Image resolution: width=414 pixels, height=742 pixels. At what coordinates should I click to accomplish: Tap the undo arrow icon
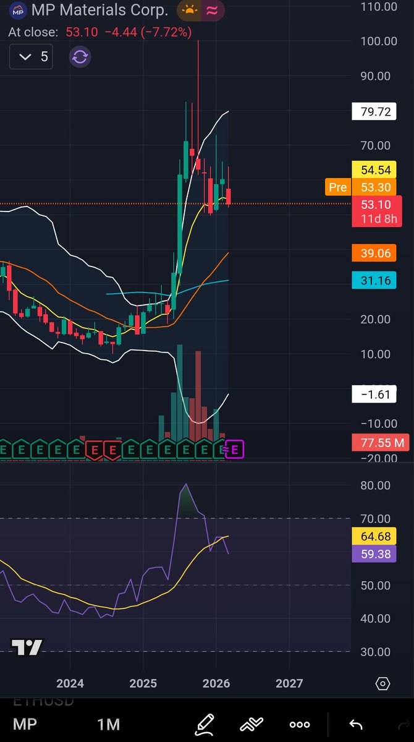click(x=355, y=725)
